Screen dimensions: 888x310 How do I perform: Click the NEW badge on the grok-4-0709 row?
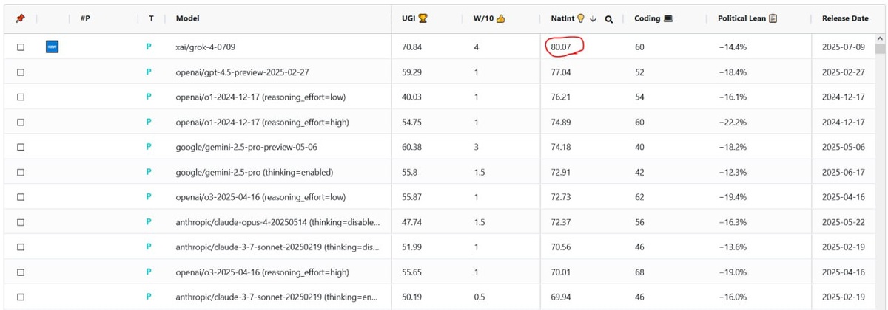[52, 47]
